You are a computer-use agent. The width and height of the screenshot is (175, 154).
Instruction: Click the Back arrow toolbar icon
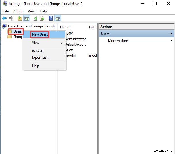click(x=4, y=18)
